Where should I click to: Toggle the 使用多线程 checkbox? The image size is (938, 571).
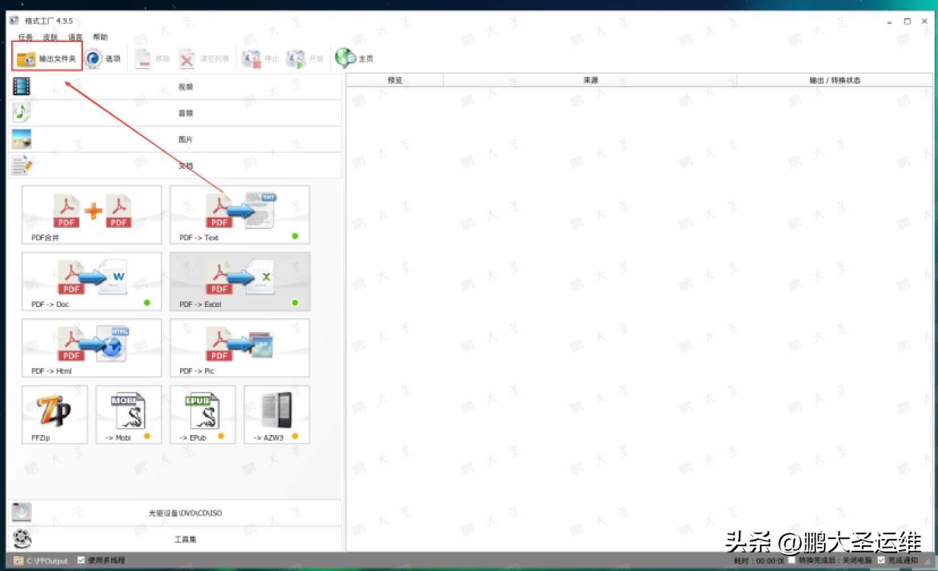(x=82, y=560)
